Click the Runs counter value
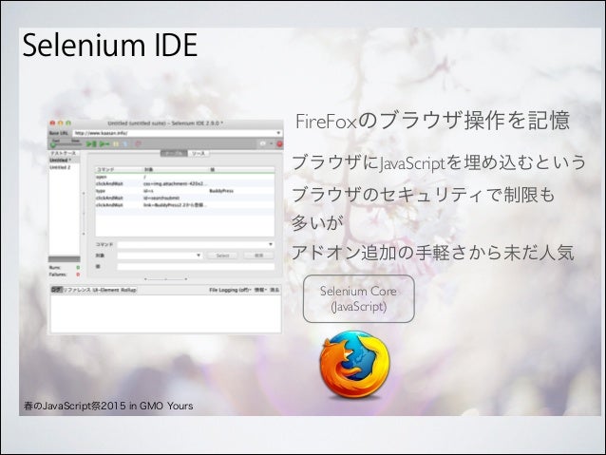This screenshot has width=606, height=455. pyautogui.click(x=78, y=268)
